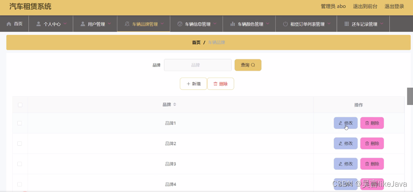Click the grid icon beside 还车记录管理

click(347, 24)
